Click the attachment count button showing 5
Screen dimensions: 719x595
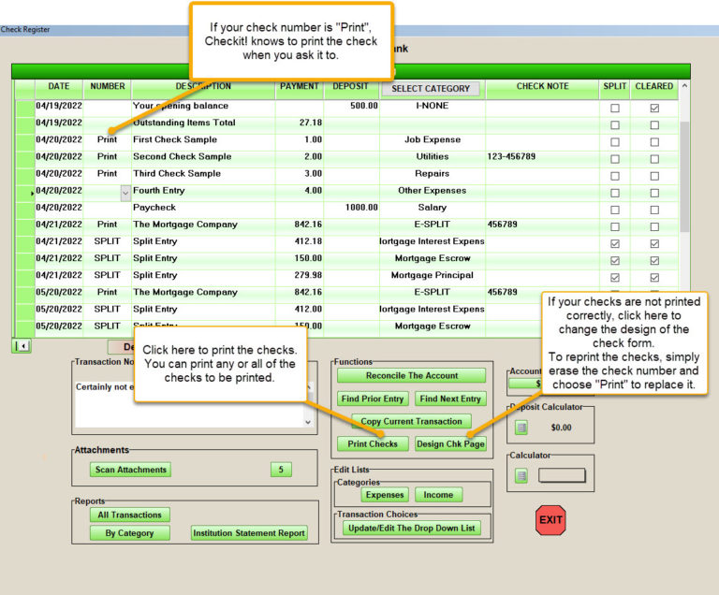(280, 470)
